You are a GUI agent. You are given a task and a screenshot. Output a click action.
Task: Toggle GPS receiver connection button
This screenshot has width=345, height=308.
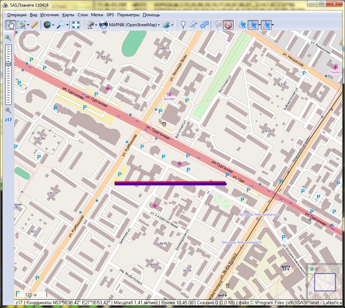click(x=242, y=25)
